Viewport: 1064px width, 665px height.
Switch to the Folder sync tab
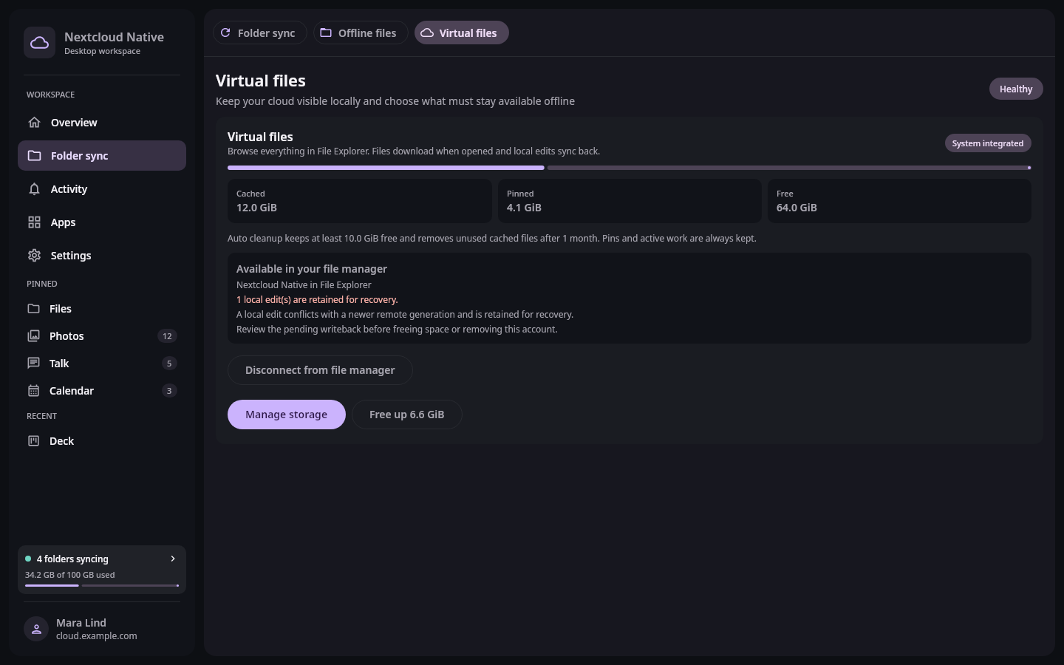[260, 33]
